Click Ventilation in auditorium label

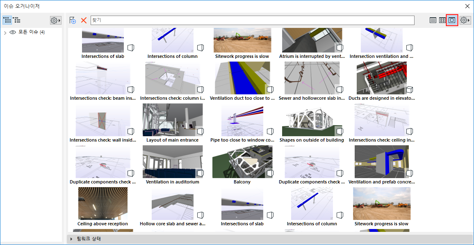pyautogui.click(x=172, y=182)
